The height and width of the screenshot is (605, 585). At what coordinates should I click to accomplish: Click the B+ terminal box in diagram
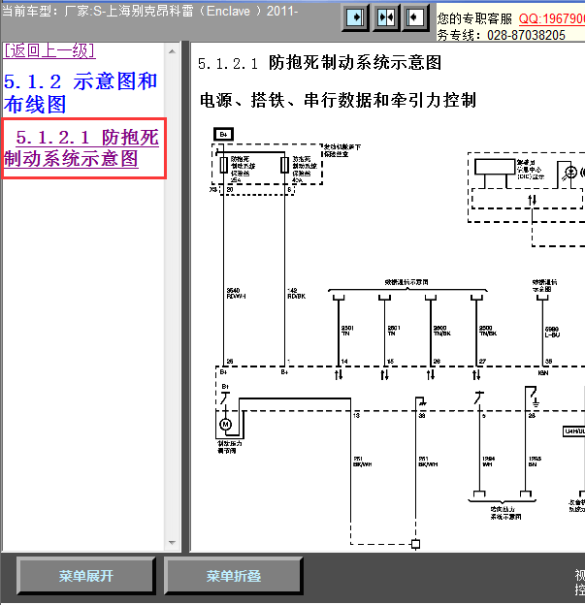pyautogui.click(x=223, y=134)
